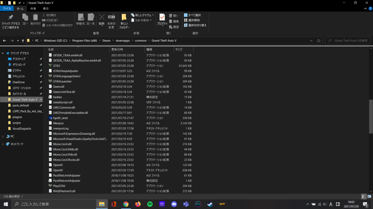The height and width of the screenshot is (209, 373).
Task: Open the New item (新しいアイテム) dropdown
Action: click(141, 15)
